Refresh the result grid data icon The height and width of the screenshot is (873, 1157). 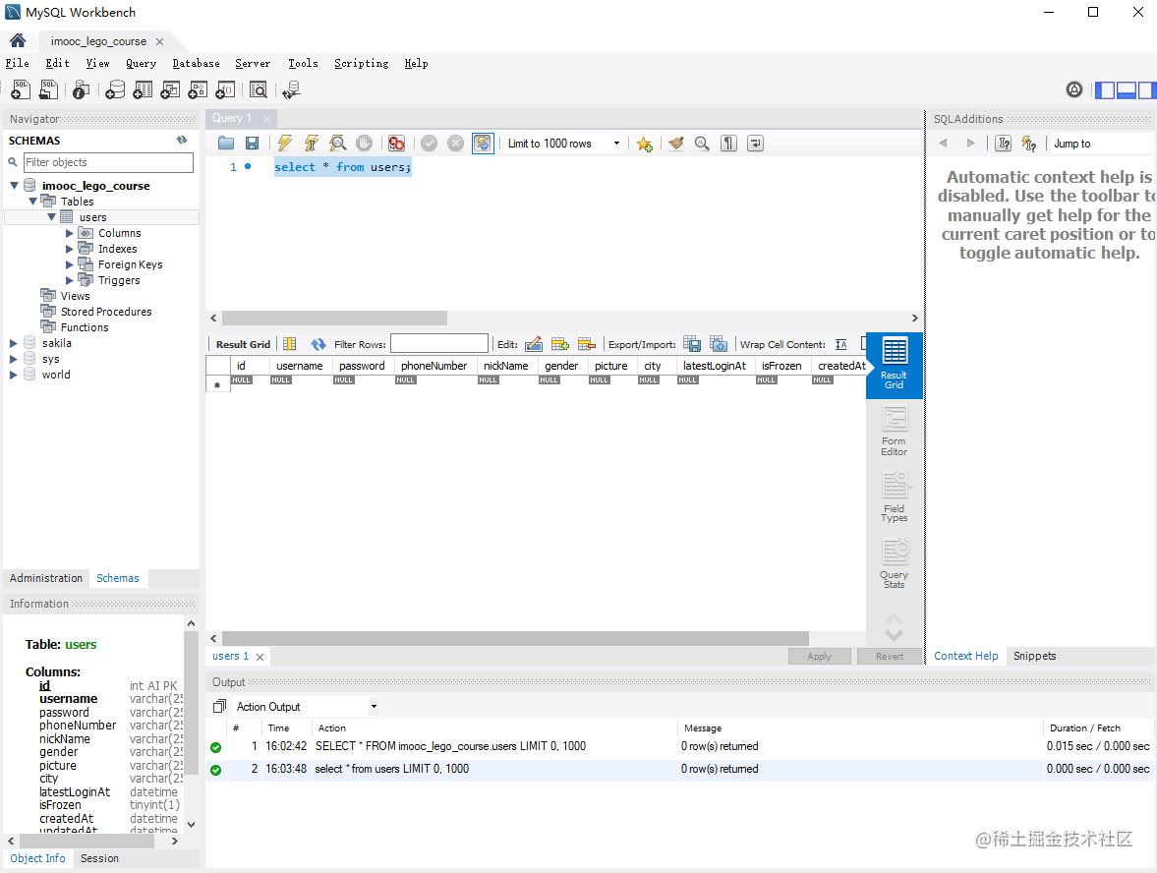tap(318, 344)
